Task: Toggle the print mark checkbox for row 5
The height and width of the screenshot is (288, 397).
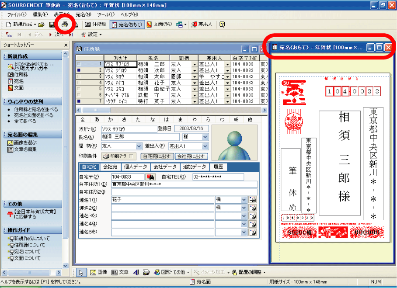Action: pyautogui.click(x=79, y=89)
